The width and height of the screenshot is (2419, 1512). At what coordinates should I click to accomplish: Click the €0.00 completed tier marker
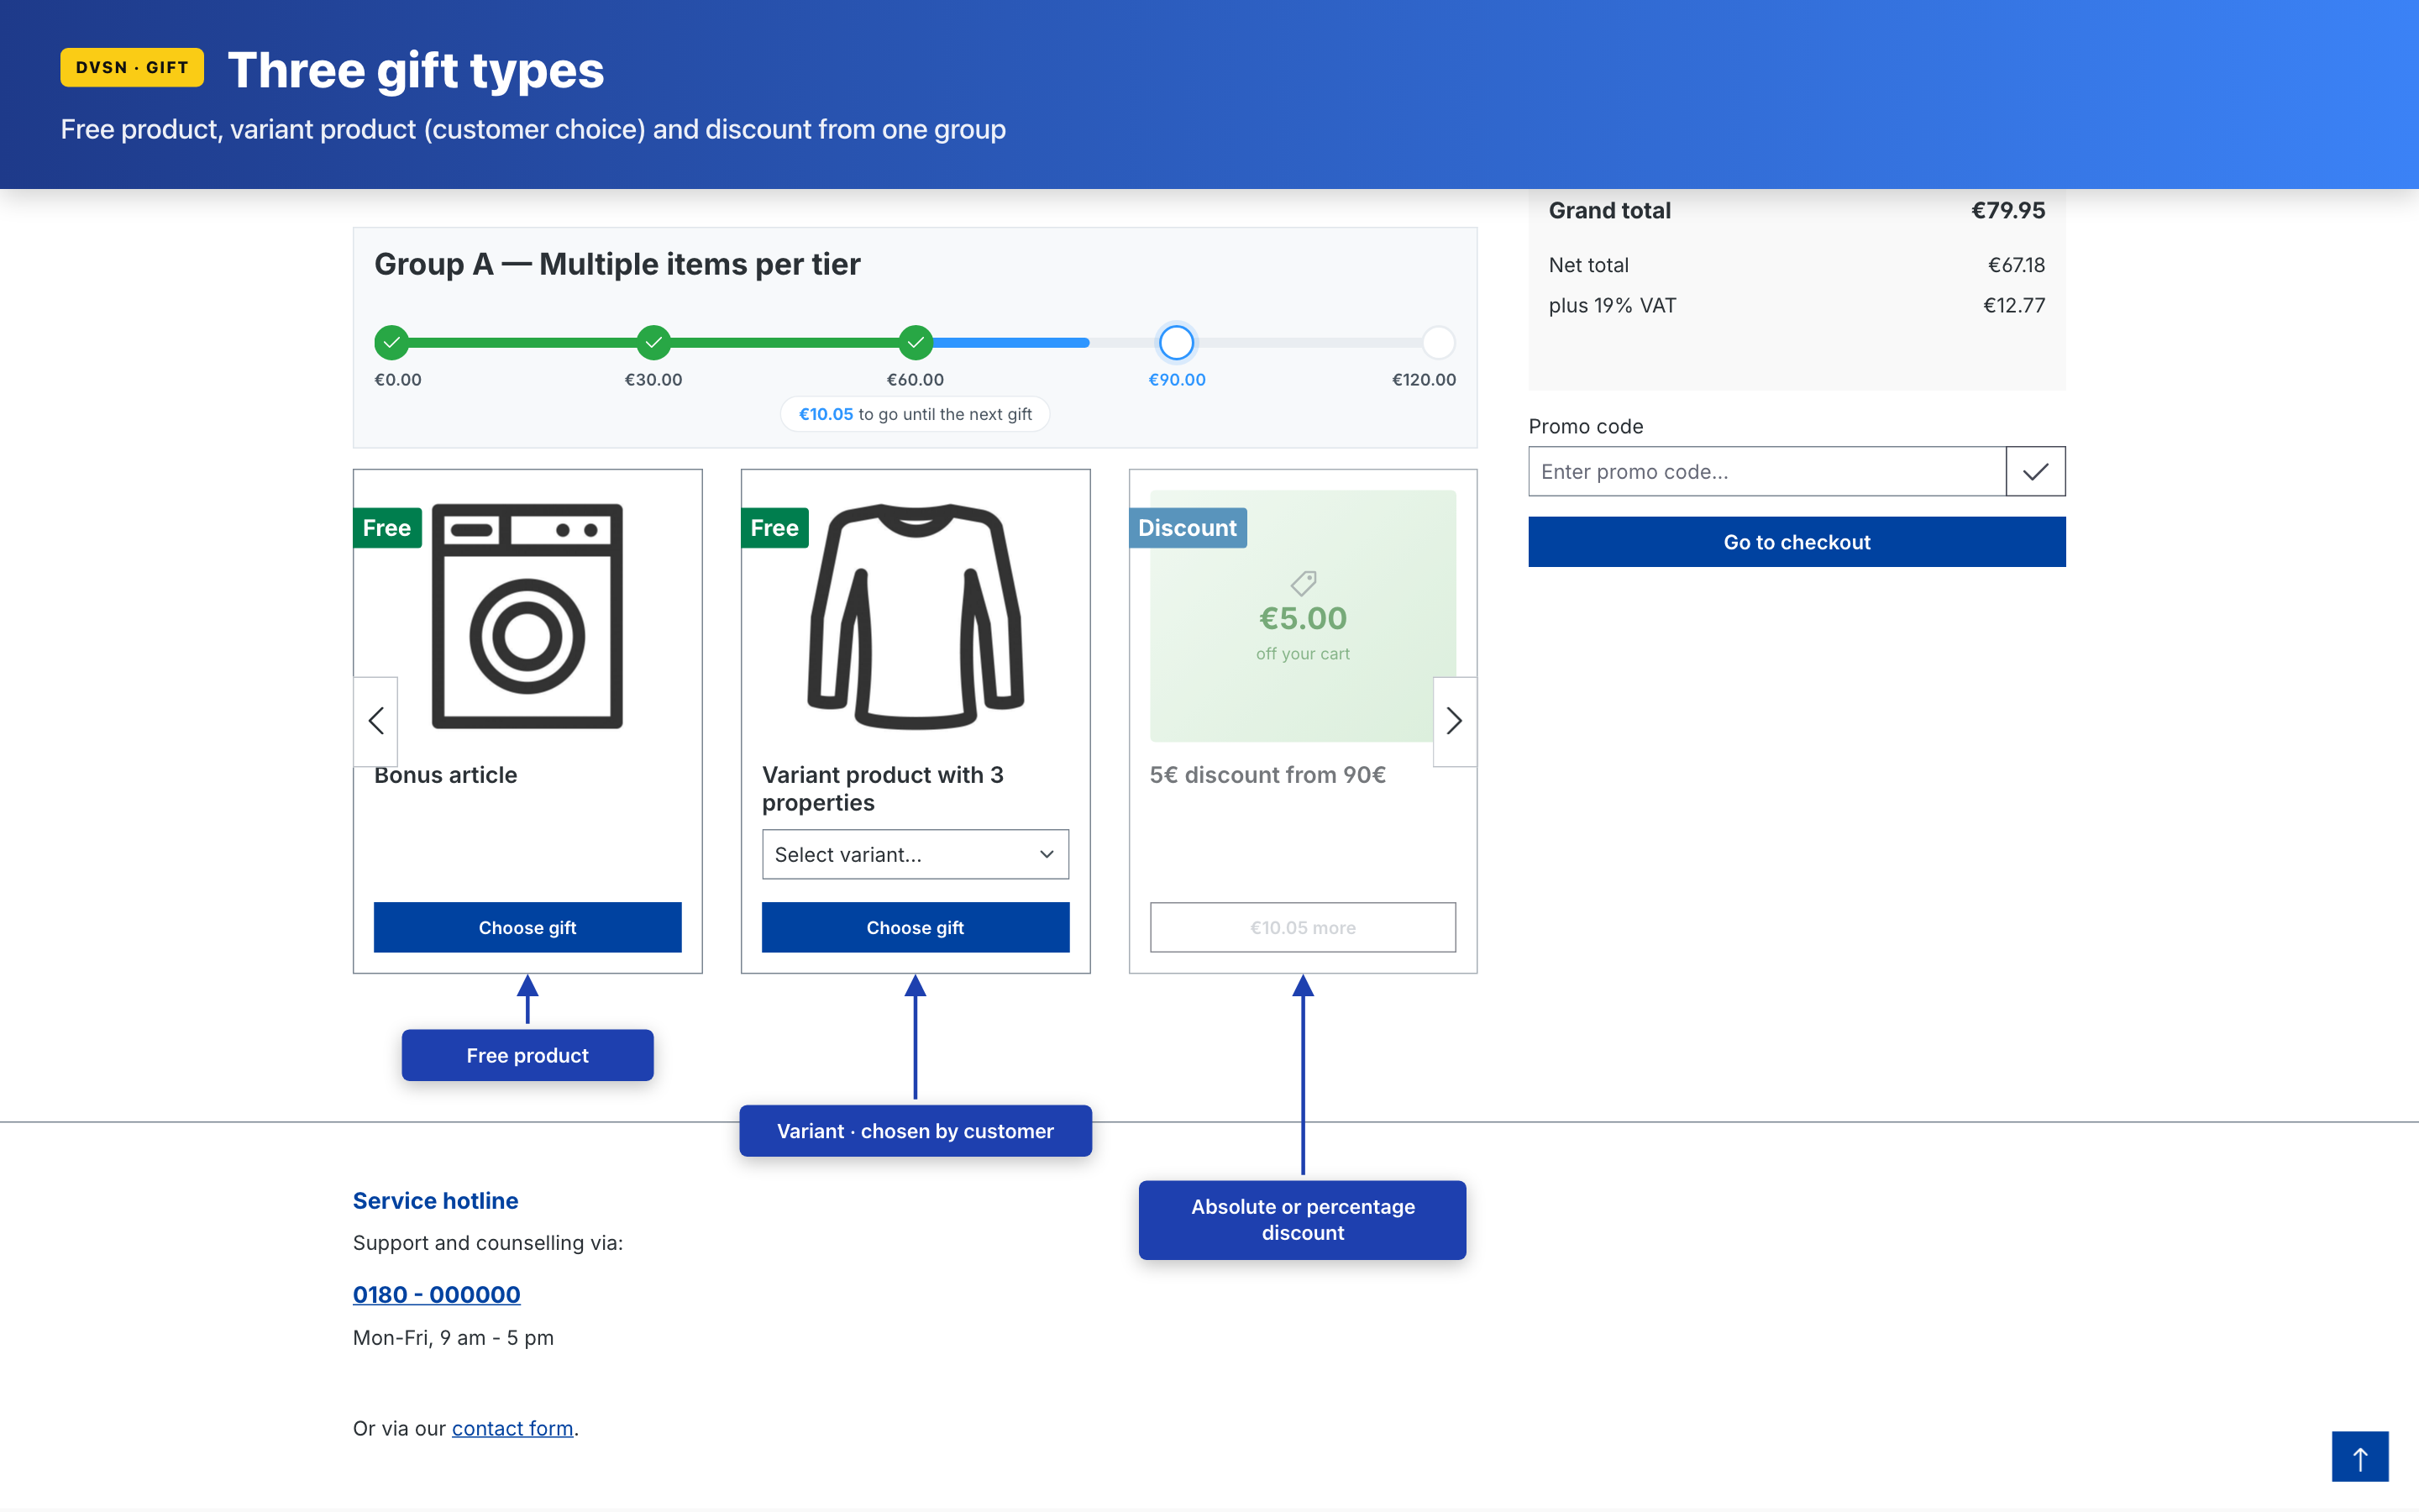(391, 342)
